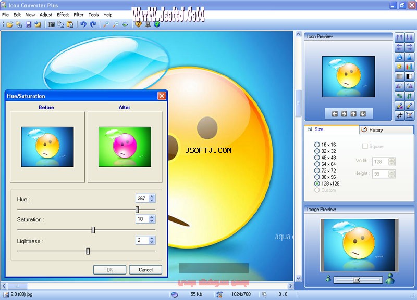417x300 pixels.
Task: Select the 64 x 64 icon size
Action: point(325,164)
